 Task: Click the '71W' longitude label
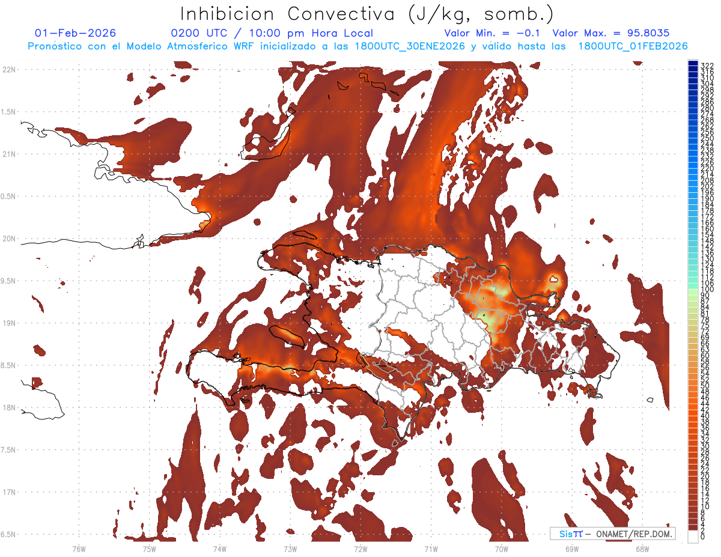pyautogui.click(x=431, y=549)
